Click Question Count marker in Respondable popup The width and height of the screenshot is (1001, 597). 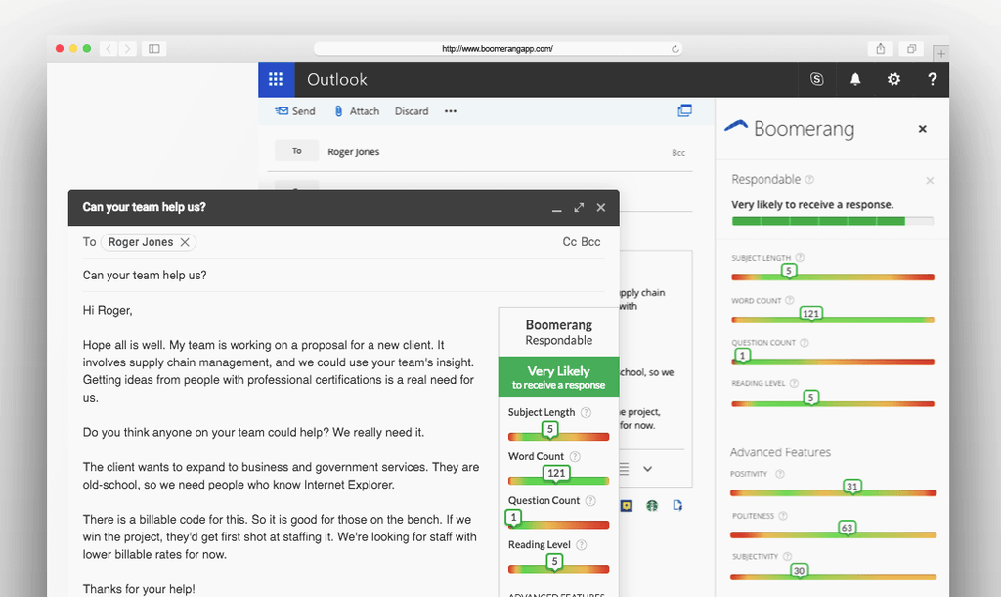(x=513, y=517)
